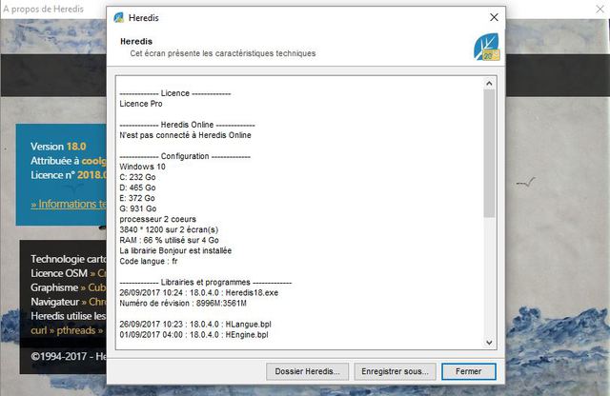Click 'Licence OSM' text in About window
The width and height of the screenshot is (610, 396).
click(x=59, y=273)
